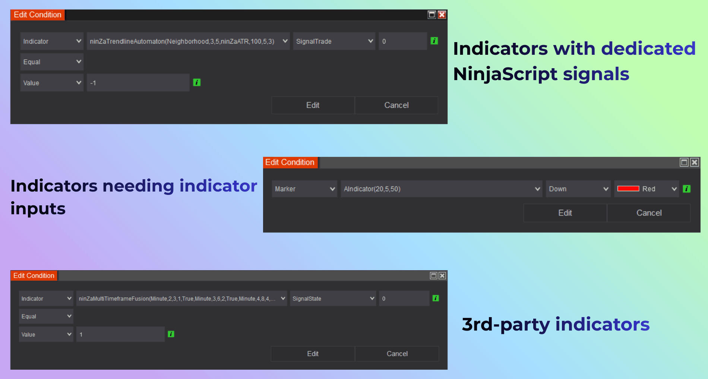Click green info icon beside Red color dropdown
Screen dimensions: 708x379
tap(686, 189)
